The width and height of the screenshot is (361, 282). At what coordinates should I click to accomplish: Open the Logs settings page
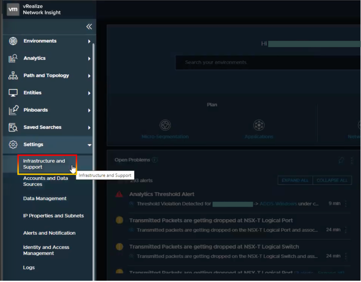(29, 268)
